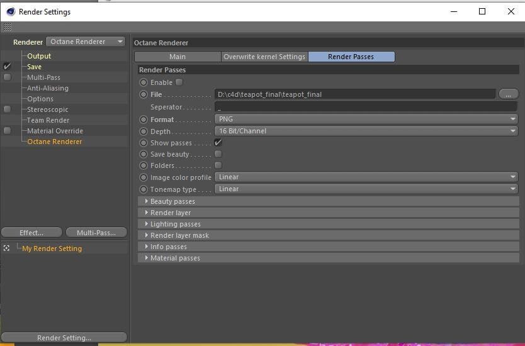Image resolution: width=525 pixels, height=346 pixels.
Task: Click the grip handle icon below title bar
Action: coord(8,27)
